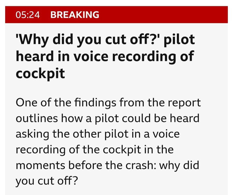Click the word 'moments' in body text

pyautogui.click(x=40, y=166)
